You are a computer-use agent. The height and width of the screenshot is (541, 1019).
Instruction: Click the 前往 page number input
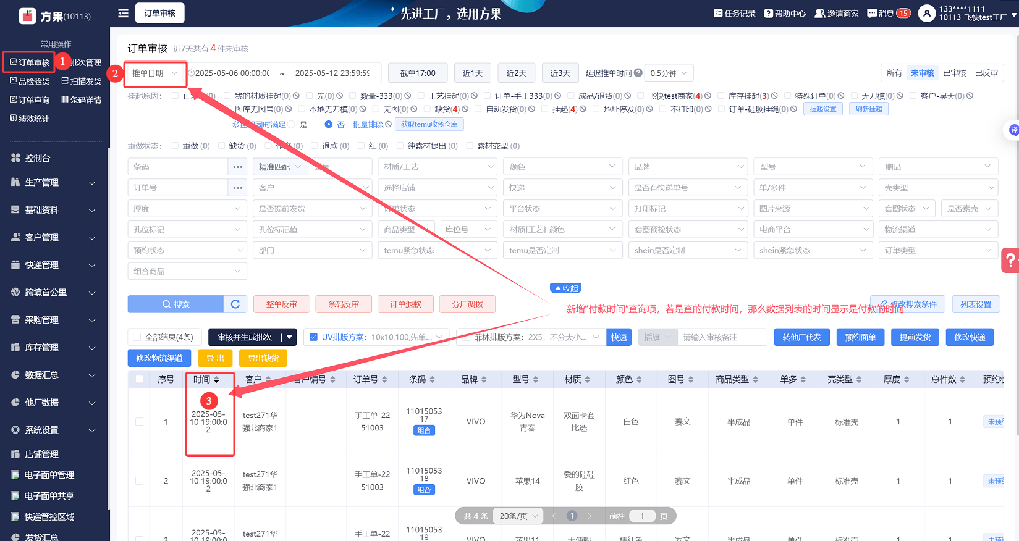tap(642, 516)
